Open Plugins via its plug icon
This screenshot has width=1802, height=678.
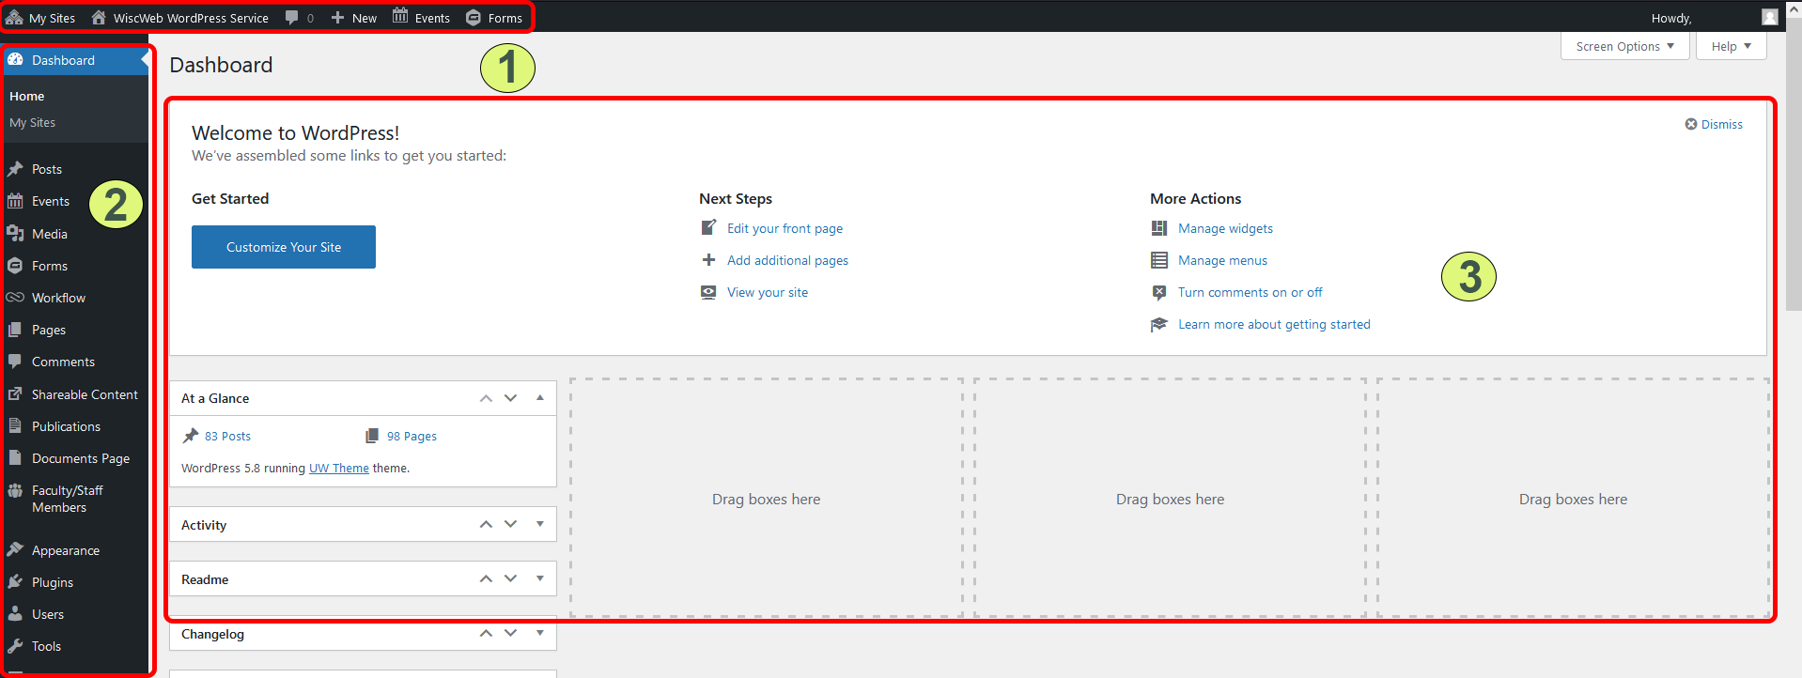(15, 582)
